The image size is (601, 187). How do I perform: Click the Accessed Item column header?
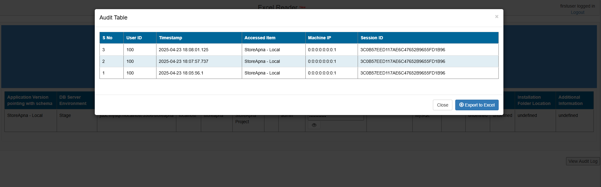pyautogui.click(x=260, y=38)
